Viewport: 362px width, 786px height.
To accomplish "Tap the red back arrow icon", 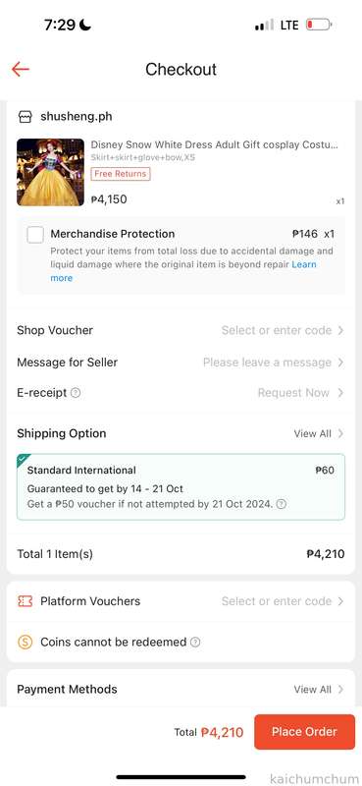I will pyautogui.click(x=21, y=69).
